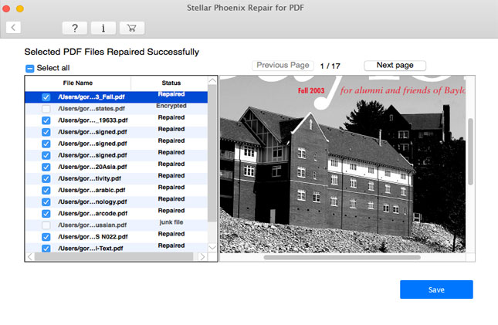Viewport: 498px width, 325px height.
Task: Click the File Name column header
Action: (78, 83)
